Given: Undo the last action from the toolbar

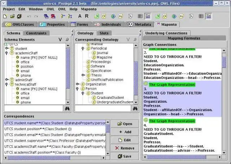Looking at the screenshot, I should pyautogui.click(x=29, y=16).
